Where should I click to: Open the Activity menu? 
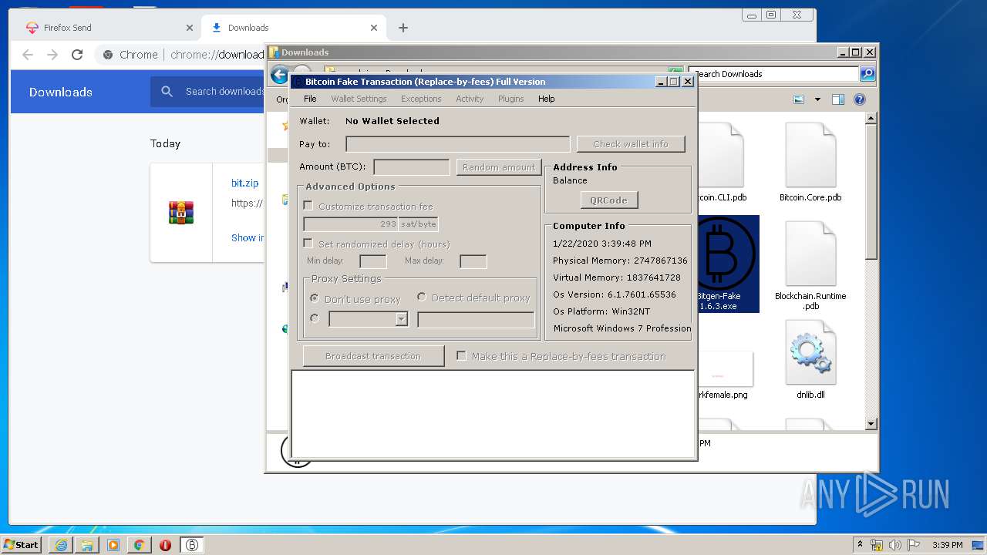(470, 99)
